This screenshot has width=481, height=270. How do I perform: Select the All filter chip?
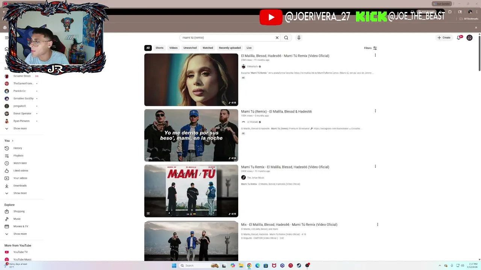coord(148,48)
